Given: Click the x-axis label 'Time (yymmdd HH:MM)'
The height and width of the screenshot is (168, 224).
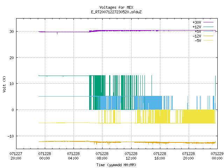Looking at the screenshot, I should (116, 165).
